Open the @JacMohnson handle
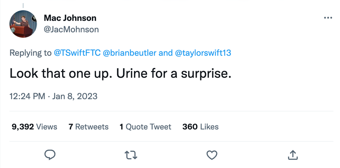Screen dimensions: 340x168 [71, 29]
